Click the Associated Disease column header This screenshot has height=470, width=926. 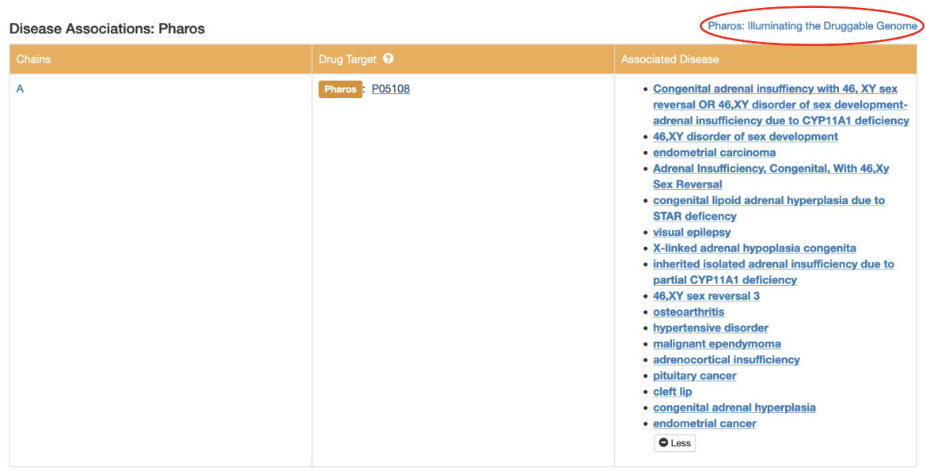[670, 59]
